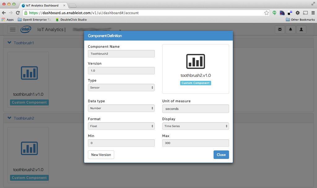
Task: Open the account name dropdown arrow in header
Action: [120, 30]
